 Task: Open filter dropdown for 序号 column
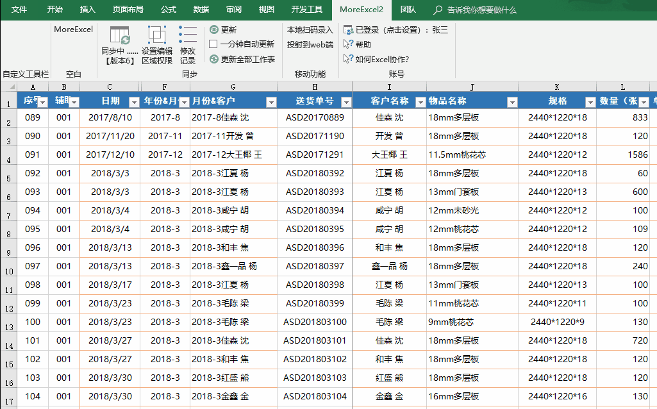click(42, 102)
